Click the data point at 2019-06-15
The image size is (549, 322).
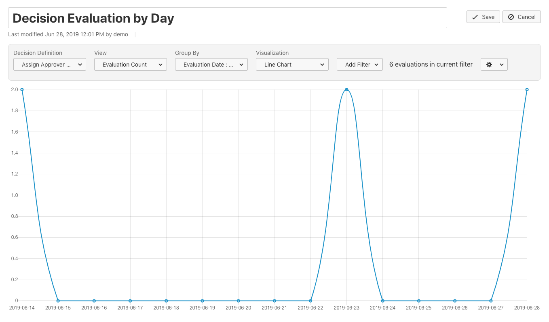tap(58, 301)
